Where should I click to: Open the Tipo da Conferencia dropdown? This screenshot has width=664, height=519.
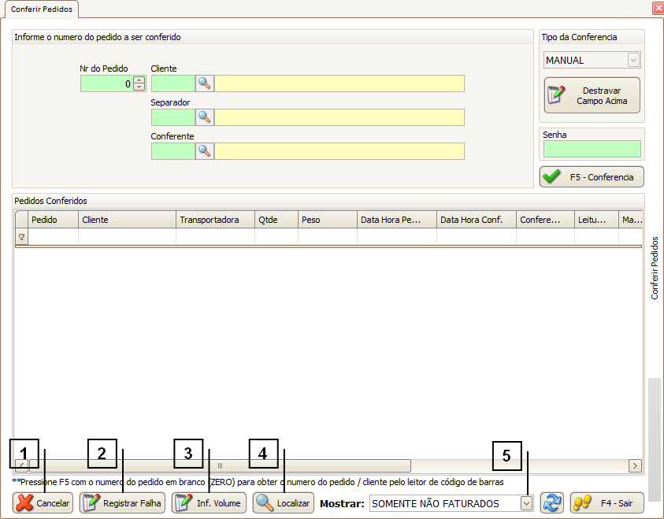click(x=633, y=61)
